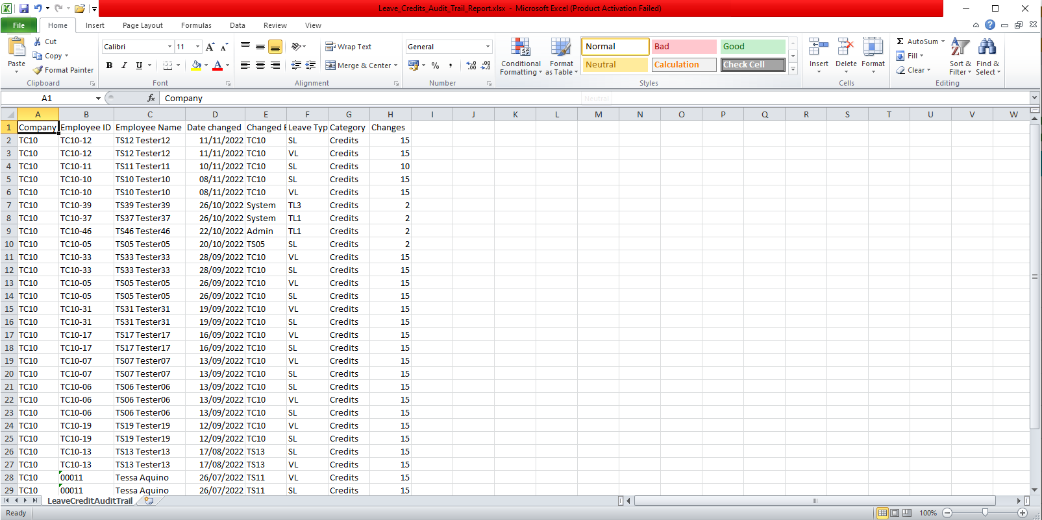Apply the Check Cell style

[x=752, y=65]
